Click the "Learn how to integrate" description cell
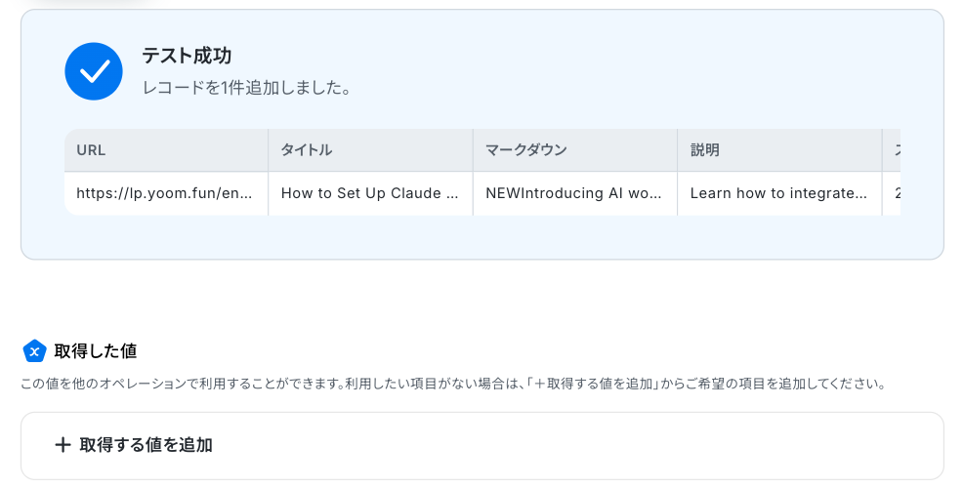The width and height of the screenshot is (963, 488). point(779,193)
